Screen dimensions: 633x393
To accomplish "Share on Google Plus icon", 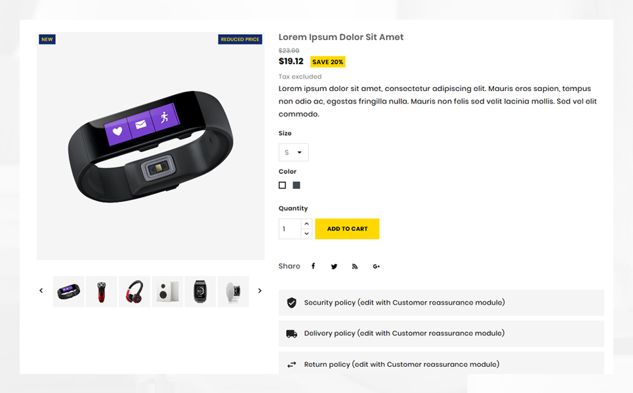I will tap(377, 267).
